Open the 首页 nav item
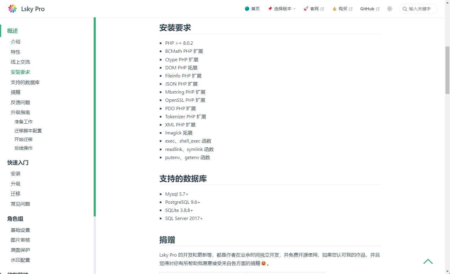This screenshot has width=450, height=274. 252,9
